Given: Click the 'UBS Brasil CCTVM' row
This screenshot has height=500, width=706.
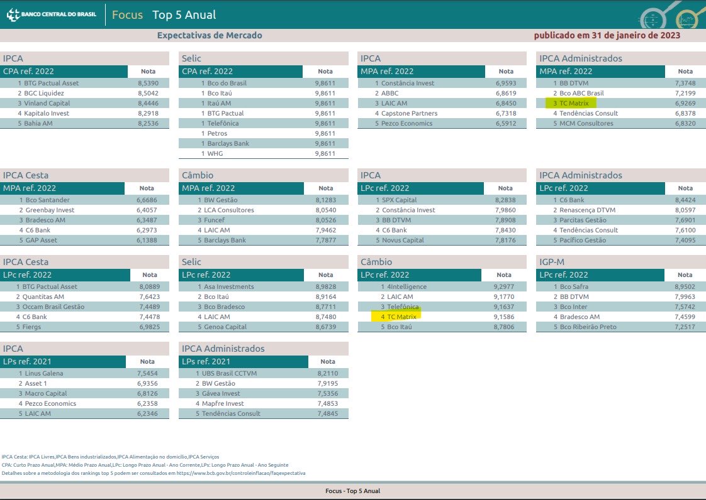Looking at the screenshot, I should 264,373.
